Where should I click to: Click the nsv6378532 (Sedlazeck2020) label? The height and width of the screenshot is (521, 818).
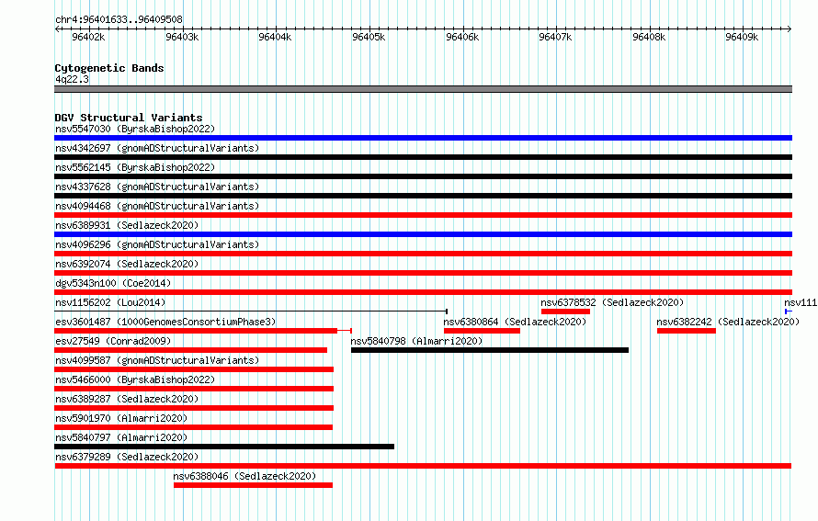point(612,302)
